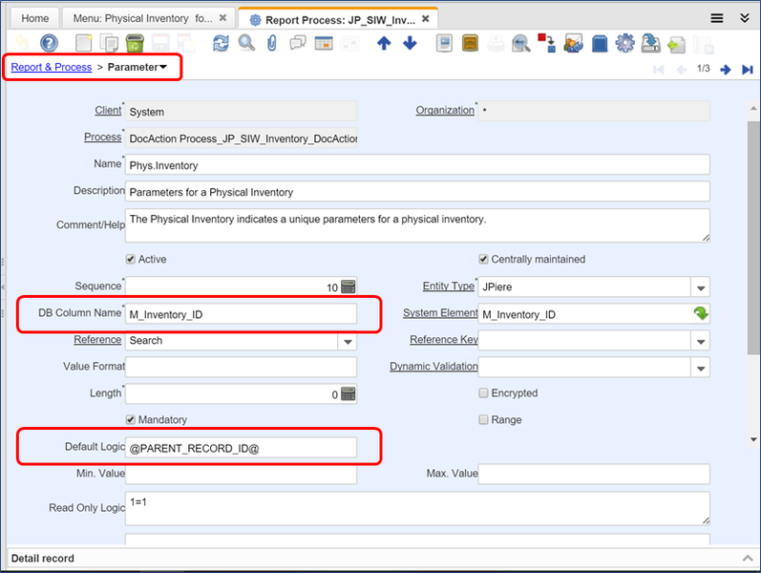Switch to the Home tab

[34, 18]
